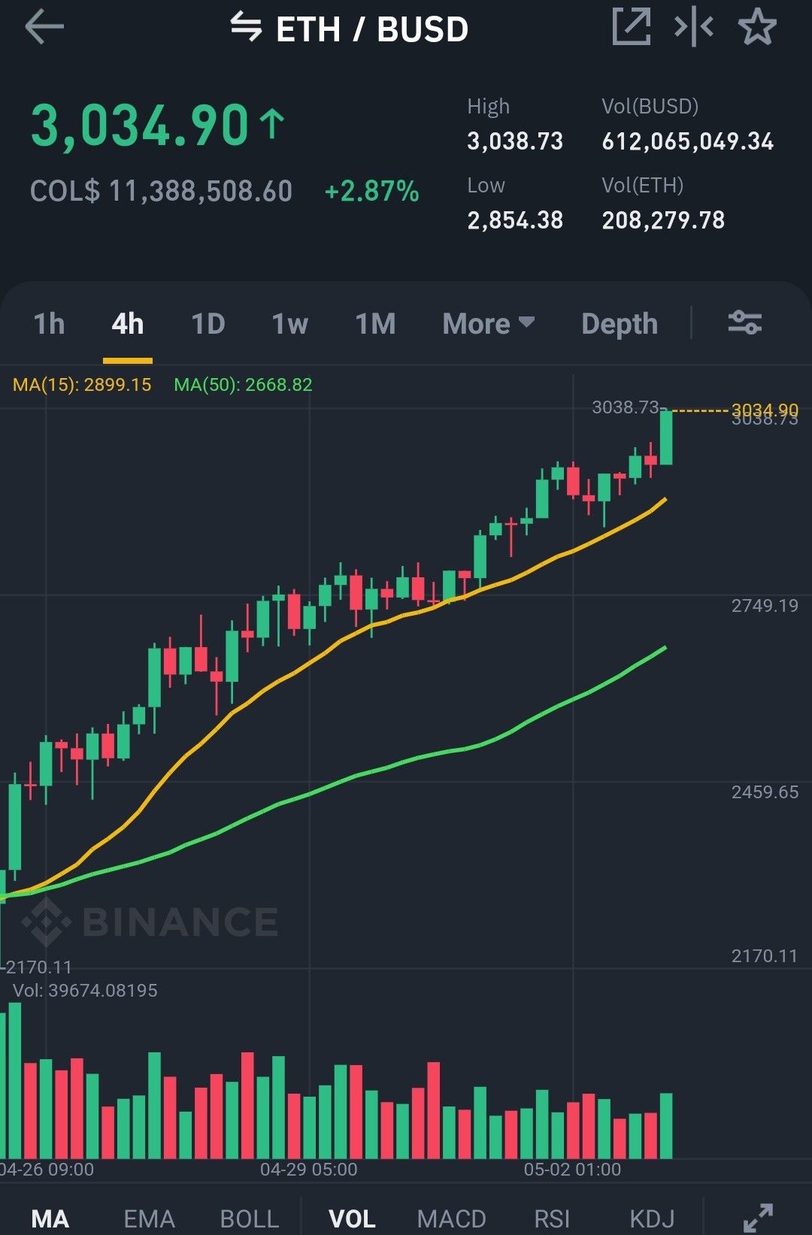Image resolution: width=812 pixels, height=1235 pixels.
Task: Open the Depth chart view
Action: click(620, 324)
